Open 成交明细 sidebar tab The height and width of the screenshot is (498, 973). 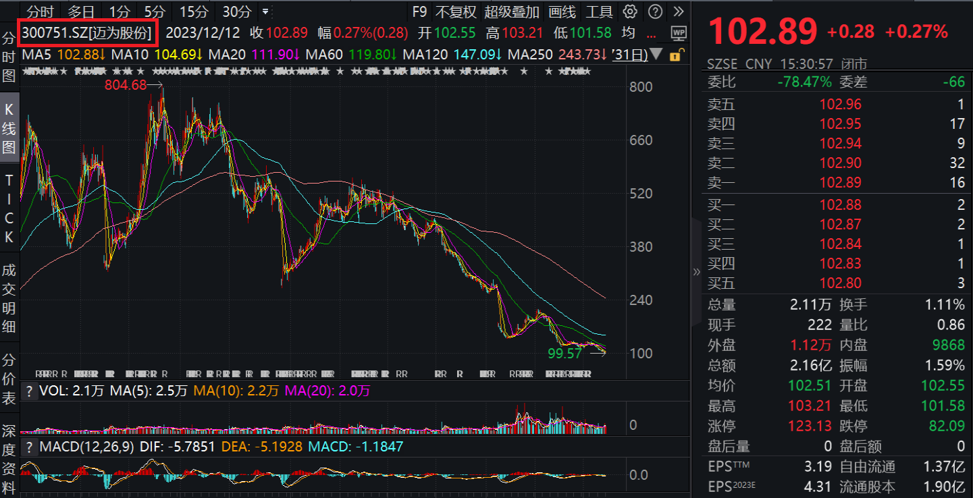[9, 299]
